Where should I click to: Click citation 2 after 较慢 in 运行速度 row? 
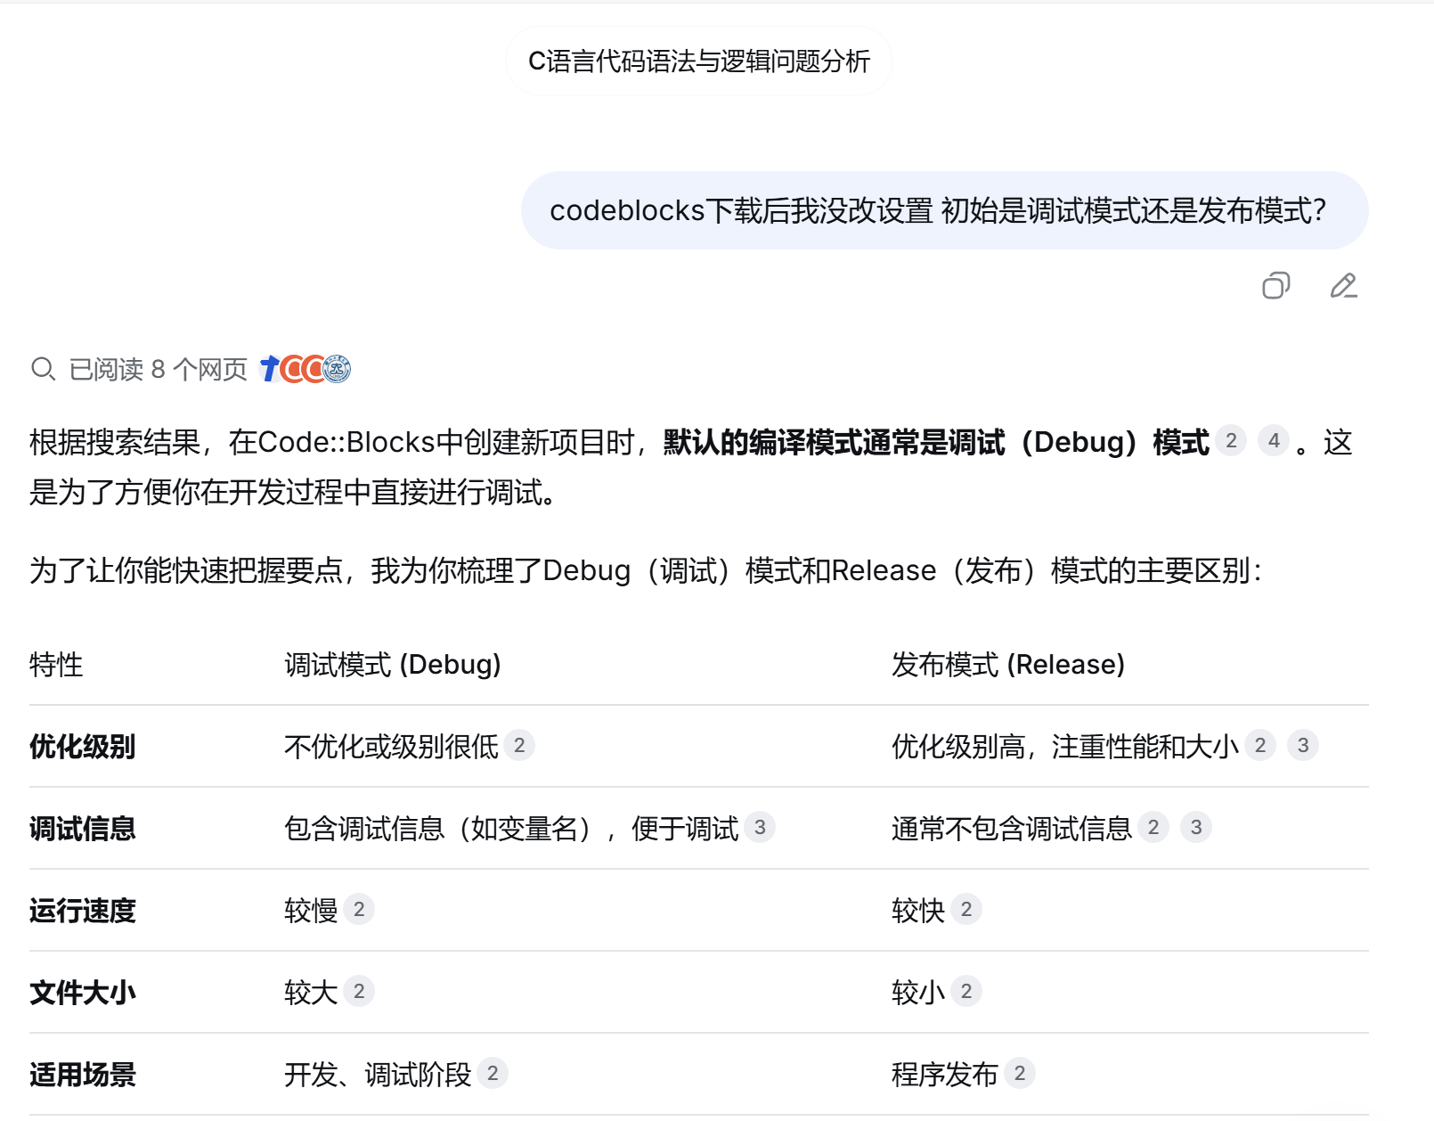pos(358,909)
